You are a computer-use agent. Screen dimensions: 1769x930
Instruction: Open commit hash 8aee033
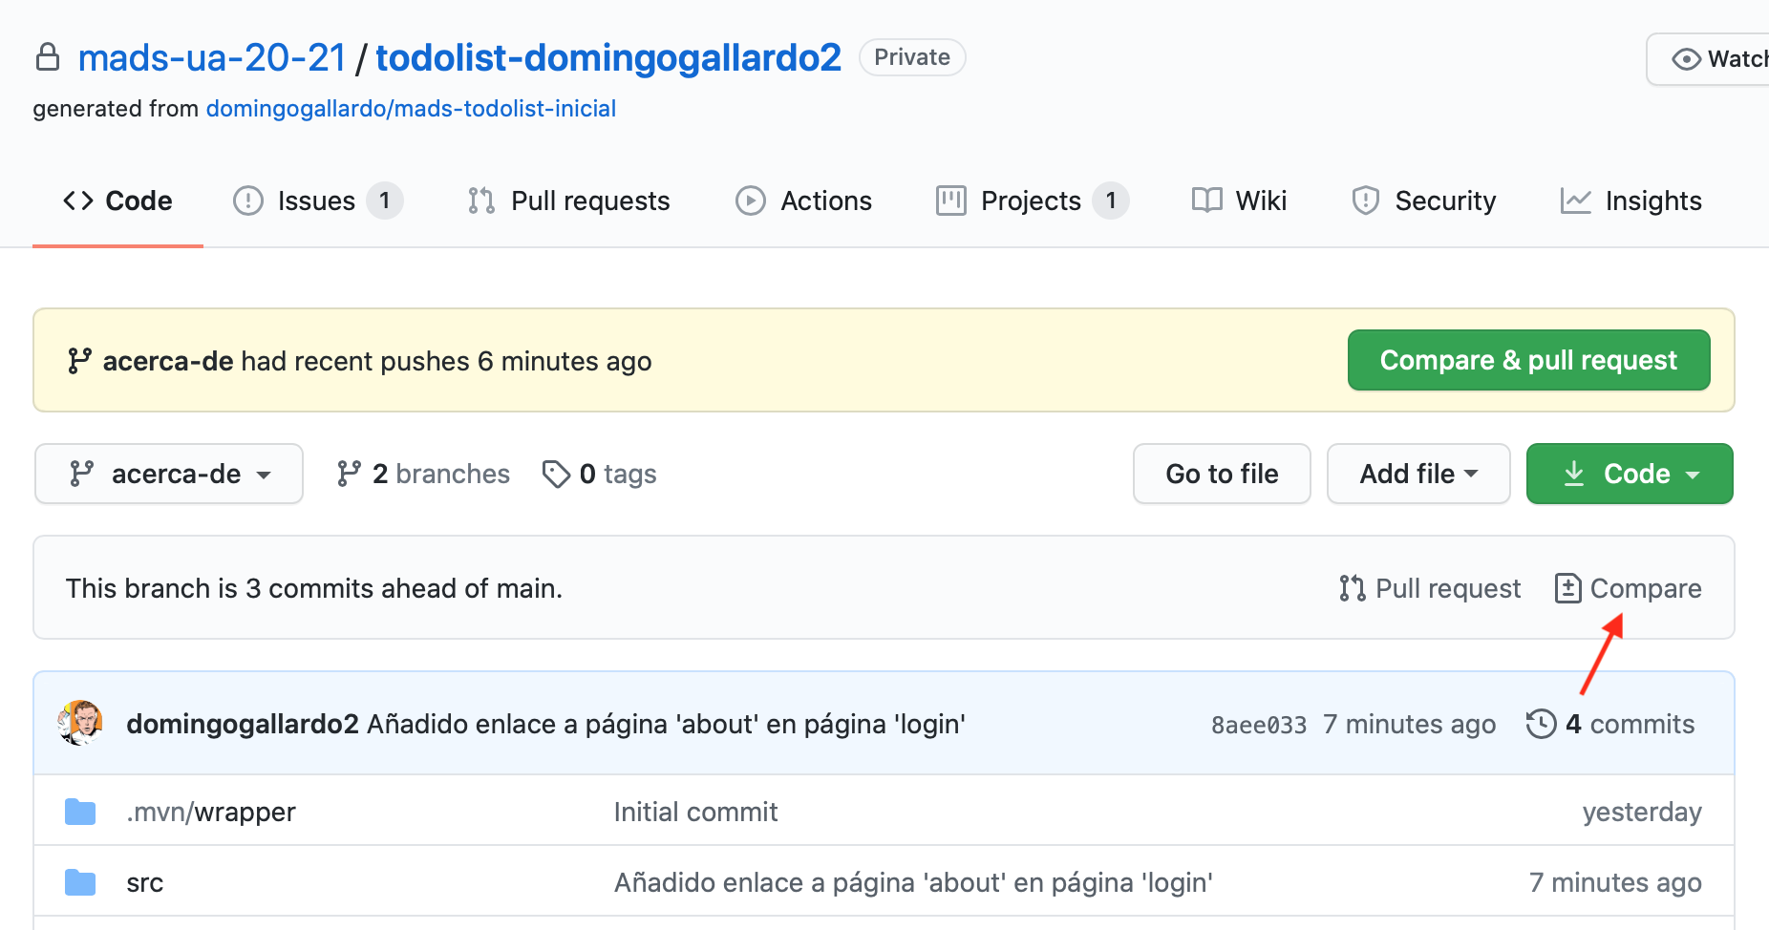pyautogui.click(x=1259, y=725)
